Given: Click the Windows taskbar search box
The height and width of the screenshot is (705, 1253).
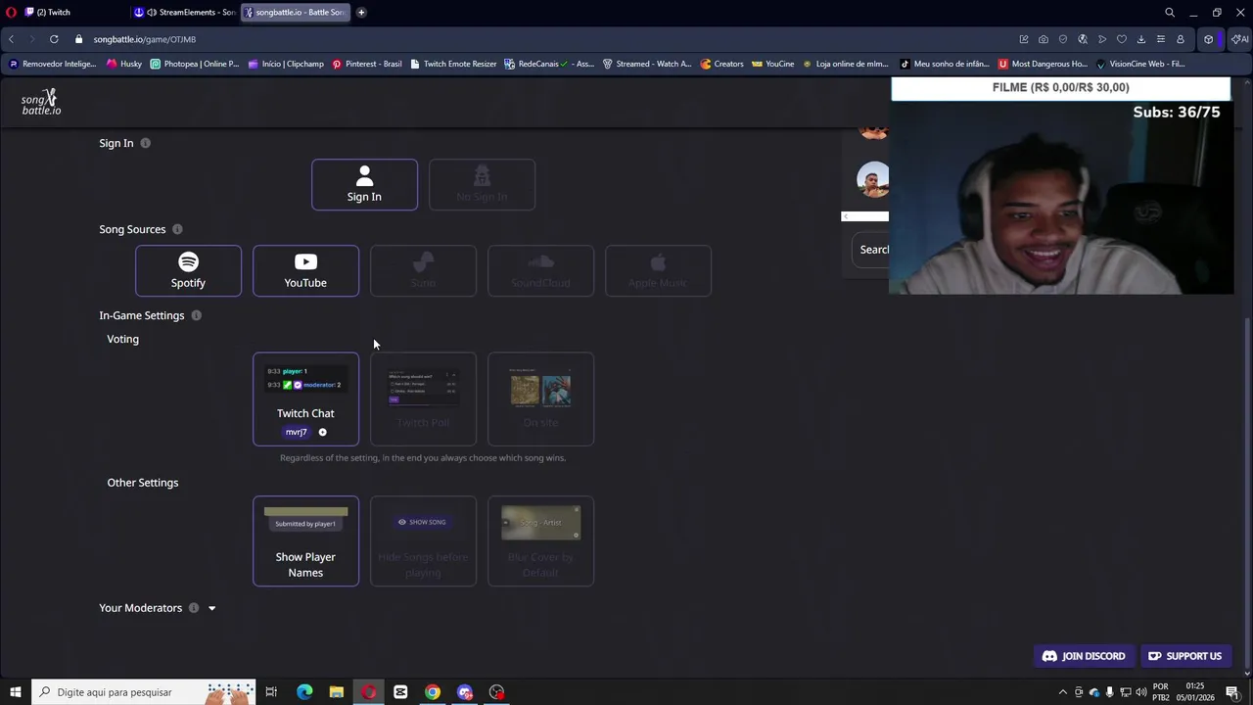Looking at the screenshot, I should click(x=144, y=692).
